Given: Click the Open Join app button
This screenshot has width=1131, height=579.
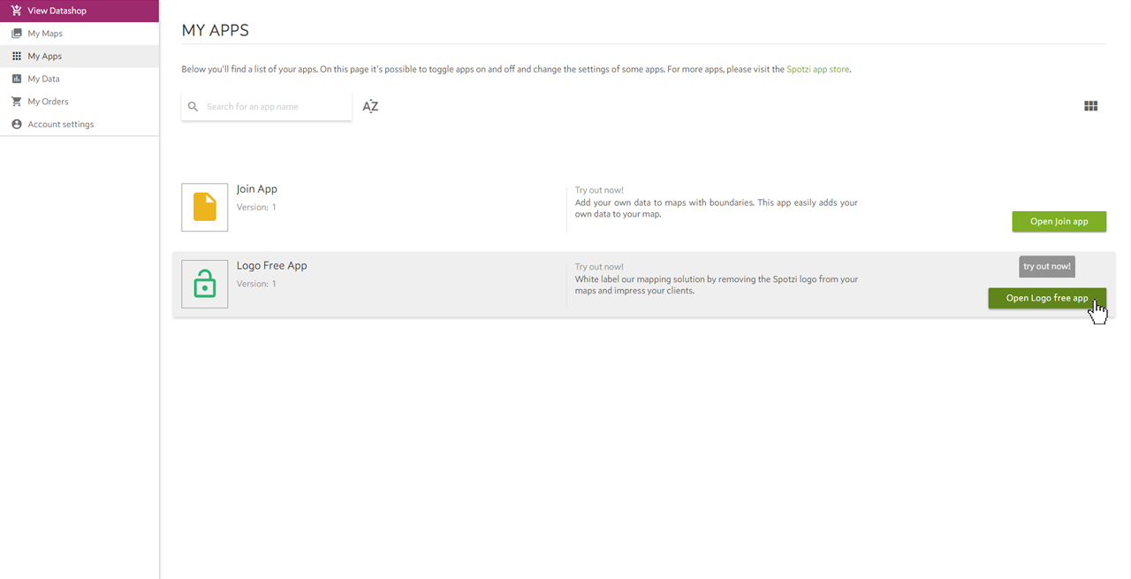Looking at the screenshot, I should click(1059, 221).
